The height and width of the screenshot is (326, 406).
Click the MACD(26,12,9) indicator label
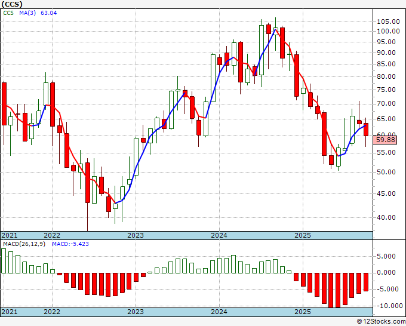(24, 244)
